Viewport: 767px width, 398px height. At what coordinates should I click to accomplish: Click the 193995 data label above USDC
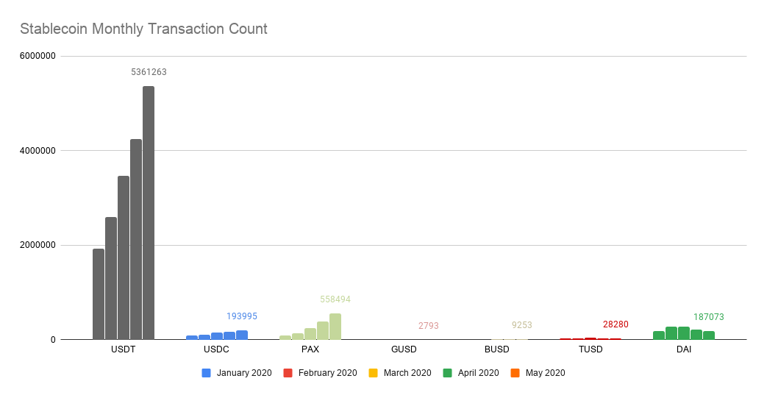[x=242, y=316]
